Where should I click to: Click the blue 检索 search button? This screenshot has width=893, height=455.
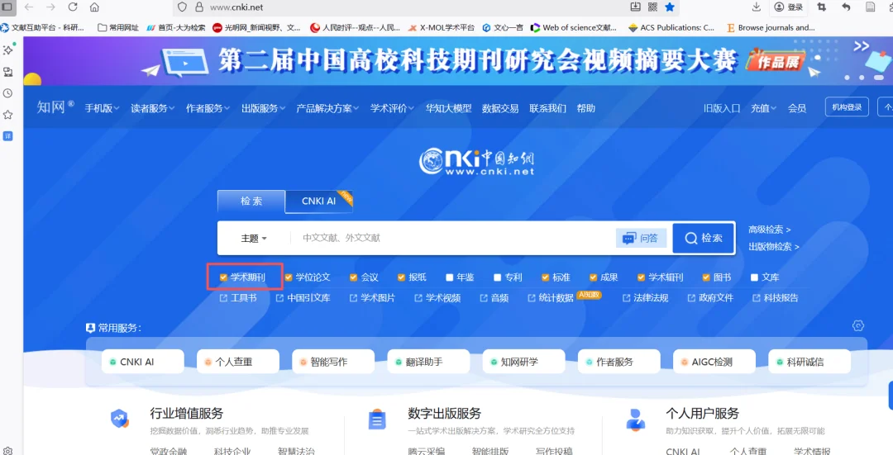click(704, 239)
